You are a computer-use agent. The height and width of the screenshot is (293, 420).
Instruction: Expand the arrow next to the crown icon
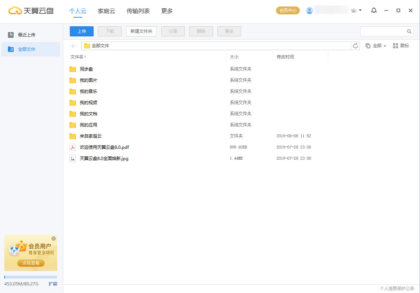tap(360, 10)
